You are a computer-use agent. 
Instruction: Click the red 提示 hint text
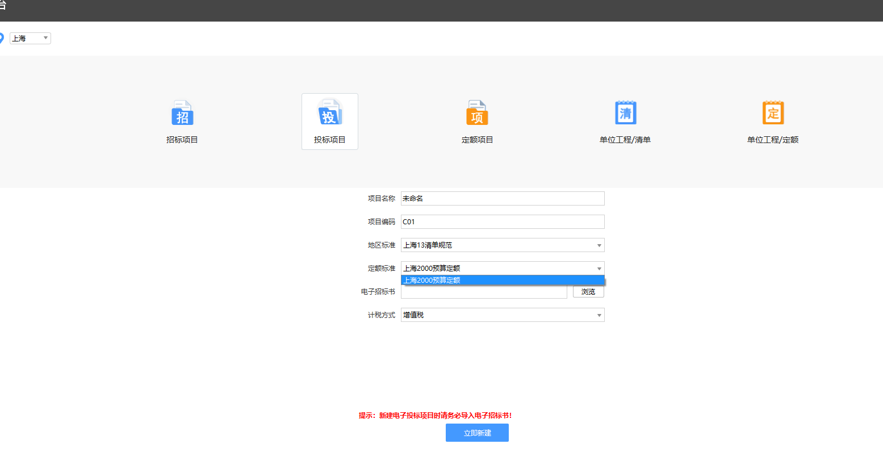436,416
